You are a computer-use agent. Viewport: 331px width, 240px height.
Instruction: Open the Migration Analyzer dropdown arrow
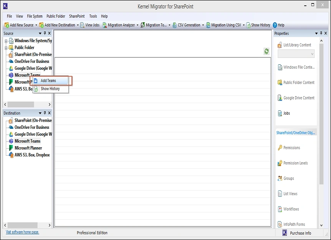pyautogui.click(x=137, y=25)
